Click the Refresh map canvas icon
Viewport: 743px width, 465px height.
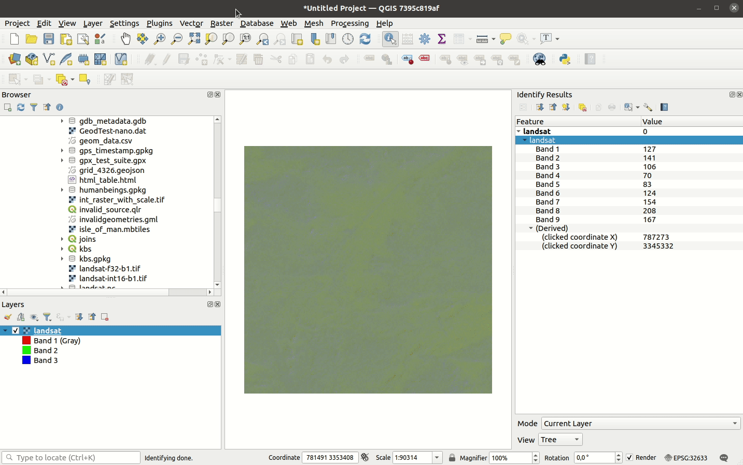(365, 39)
